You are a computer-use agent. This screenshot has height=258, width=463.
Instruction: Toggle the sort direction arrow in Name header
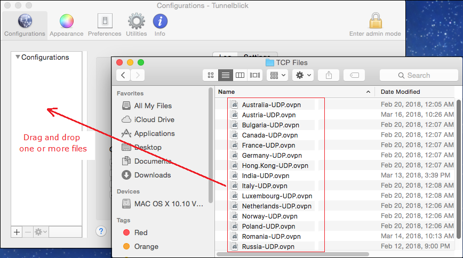[x=368, y=92]
